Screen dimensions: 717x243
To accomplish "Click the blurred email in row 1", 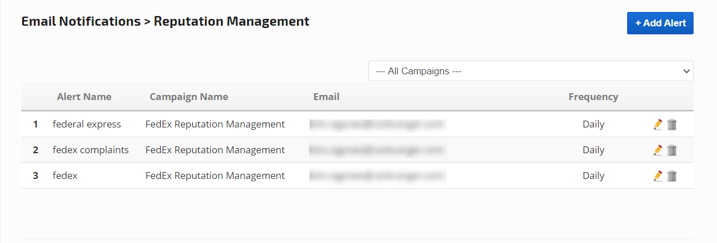I will tap(377, 124).
